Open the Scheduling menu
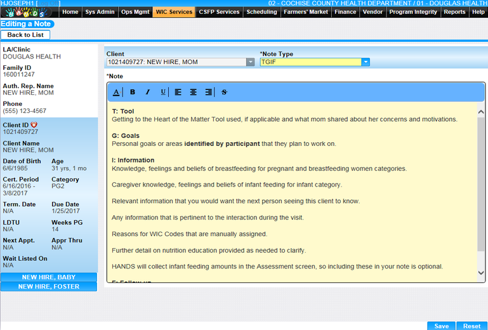488x330 pixels. pos(261,12)
